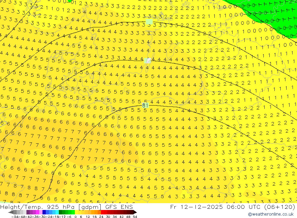The image size is (297, 218).
Task: Select the dark green swatch above -12
Action: coord(60,212)
